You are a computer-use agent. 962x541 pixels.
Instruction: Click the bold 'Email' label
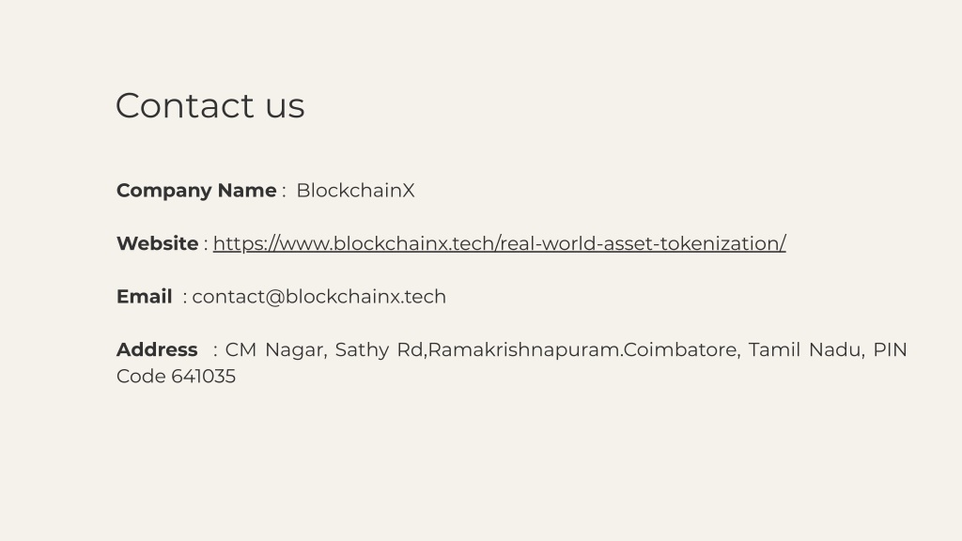click(144, 297)
